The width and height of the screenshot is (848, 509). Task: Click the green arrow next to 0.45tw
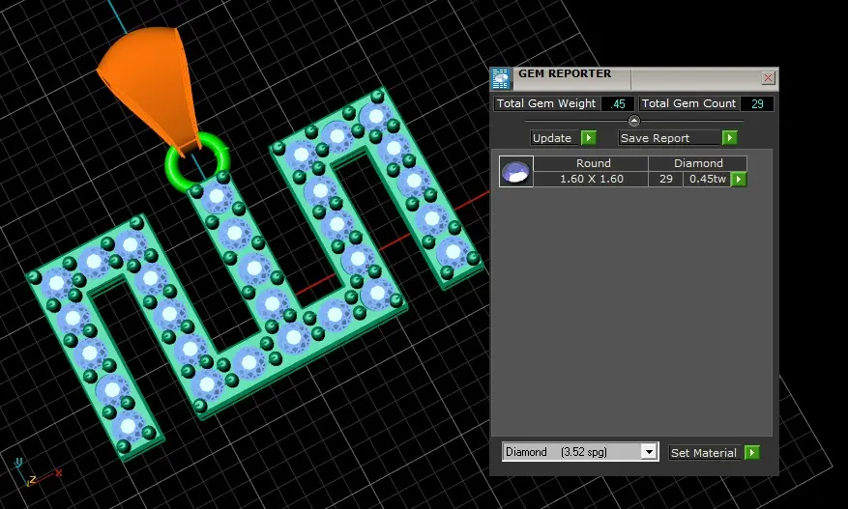tap(739, 179)
